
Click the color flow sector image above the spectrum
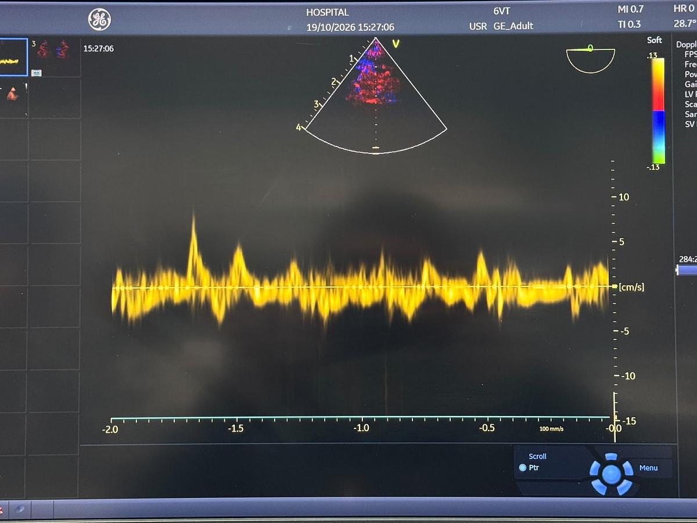[375, 96]
